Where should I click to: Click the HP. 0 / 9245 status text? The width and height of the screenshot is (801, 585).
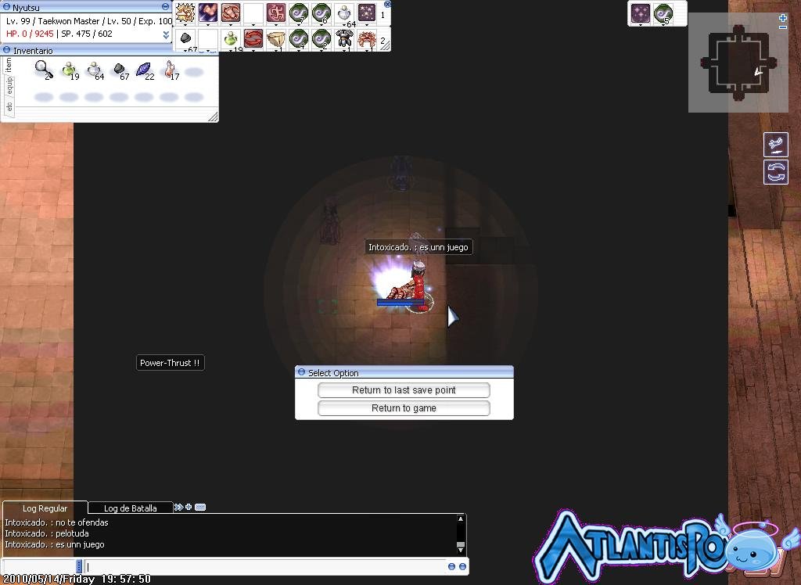(x=30, y=34)
